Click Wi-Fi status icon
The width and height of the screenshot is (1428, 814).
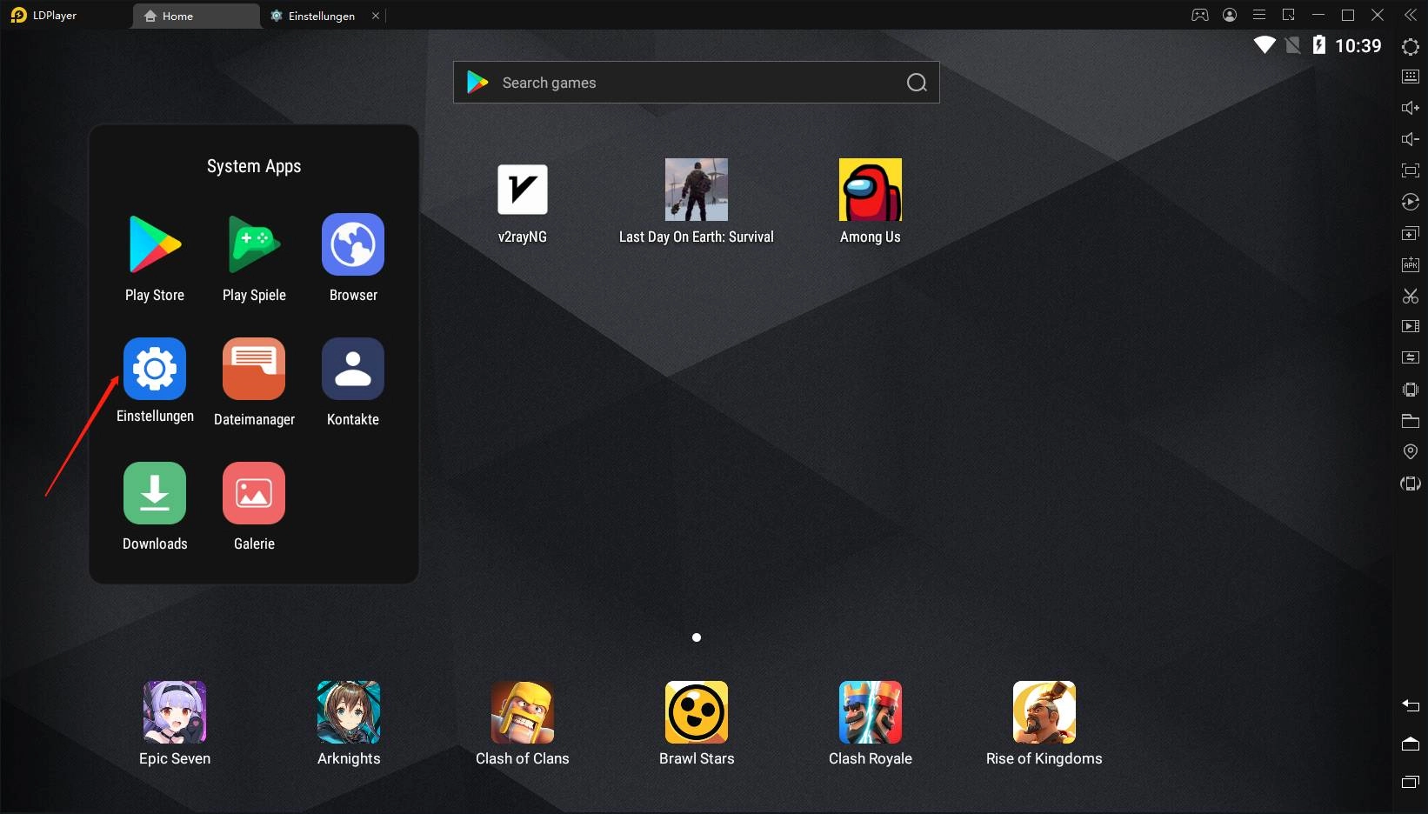[x=1265, y=45]
